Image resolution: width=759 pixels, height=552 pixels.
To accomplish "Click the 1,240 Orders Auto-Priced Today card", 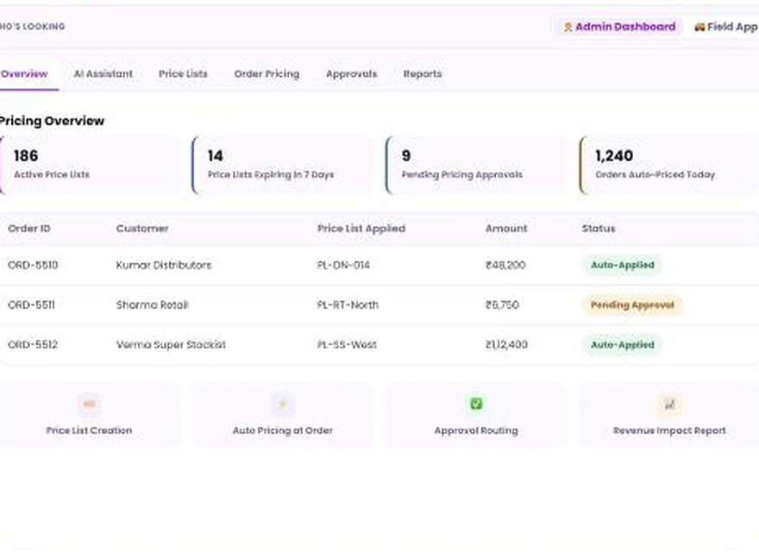I will pos(669,165).
